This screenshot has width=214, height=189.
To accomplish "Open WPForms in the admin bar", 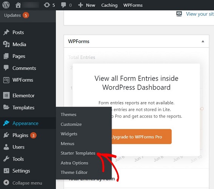I will click(x=133, y=5).
